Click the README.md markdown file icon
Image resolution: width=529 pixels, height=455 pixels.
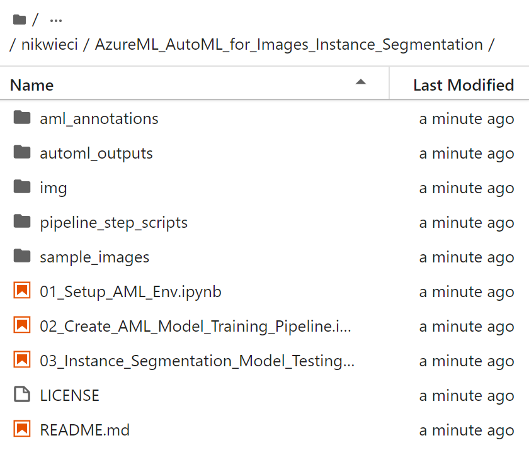click(22, 430)
